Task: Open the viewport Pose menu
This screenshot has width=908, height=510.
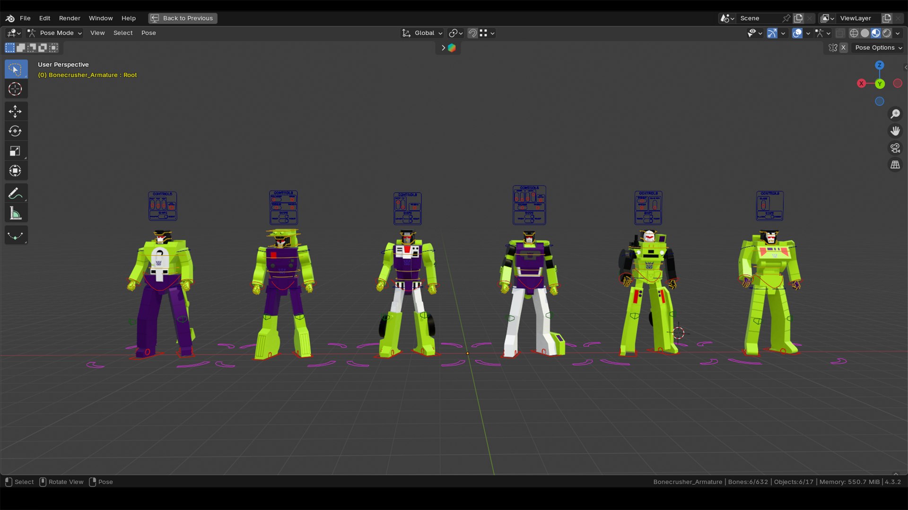Action: click(148, 33)
